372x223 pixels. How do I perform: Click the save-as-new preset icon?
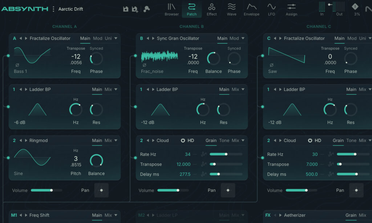(x=135, y=9)
